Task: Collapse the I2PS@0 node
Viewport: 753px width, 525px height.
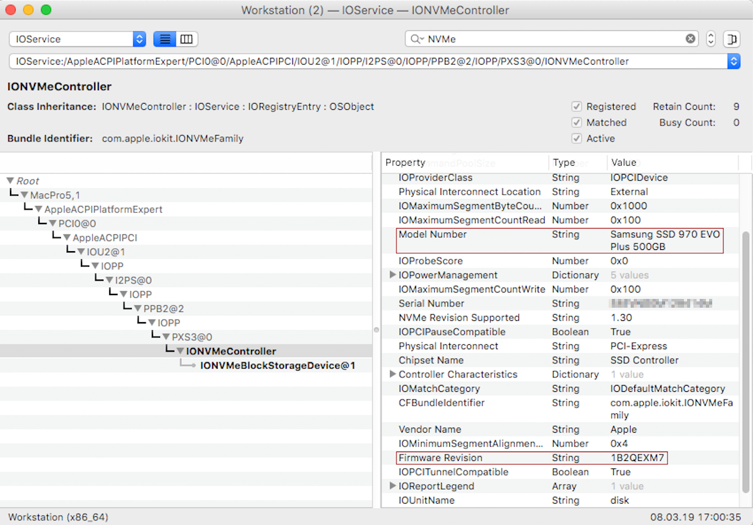Action: 110,281
